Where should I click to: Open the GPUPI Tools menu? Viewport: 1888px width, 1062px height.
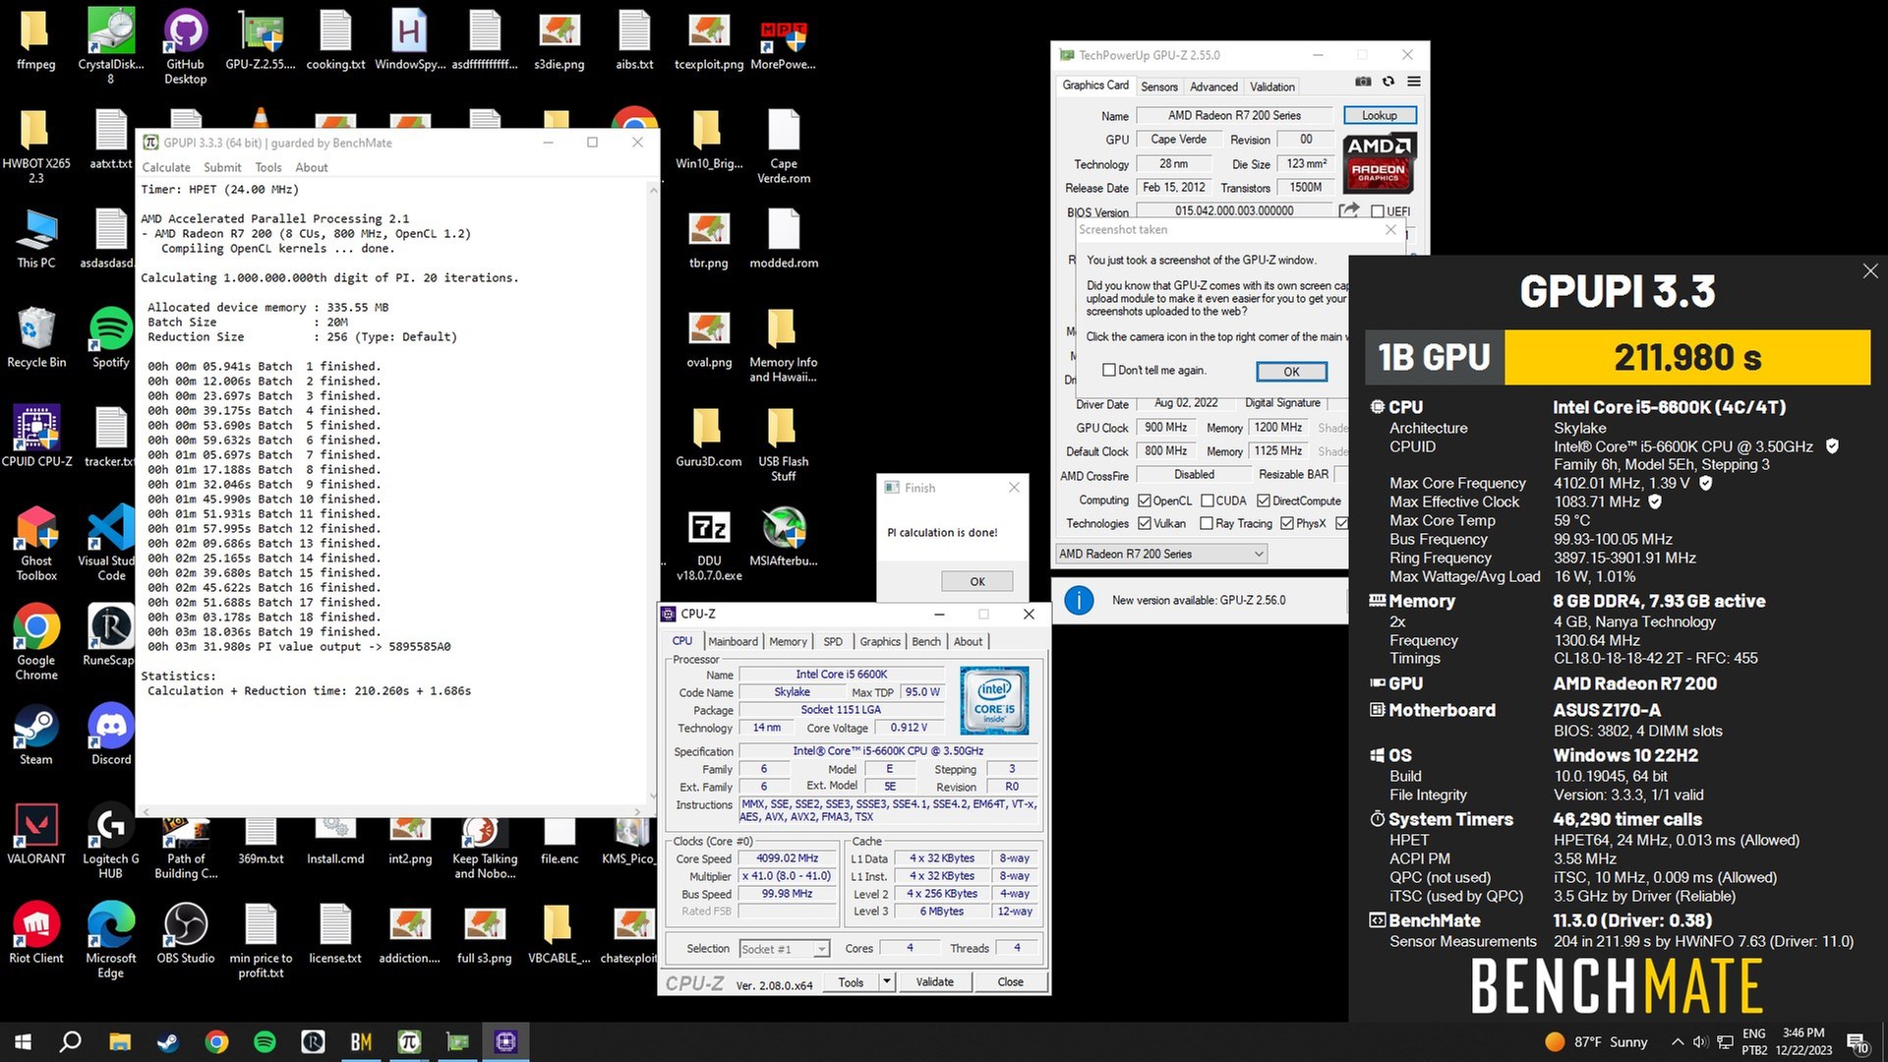tap(268, 167)
